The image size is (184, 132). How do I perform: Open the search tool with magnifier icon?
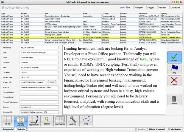(x=47, y=121)
